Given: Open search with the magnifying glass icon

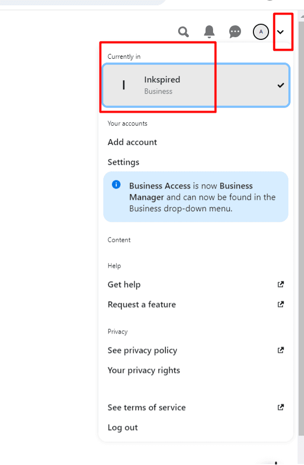Looking at the screenshot, I should (x=183, y=31).
